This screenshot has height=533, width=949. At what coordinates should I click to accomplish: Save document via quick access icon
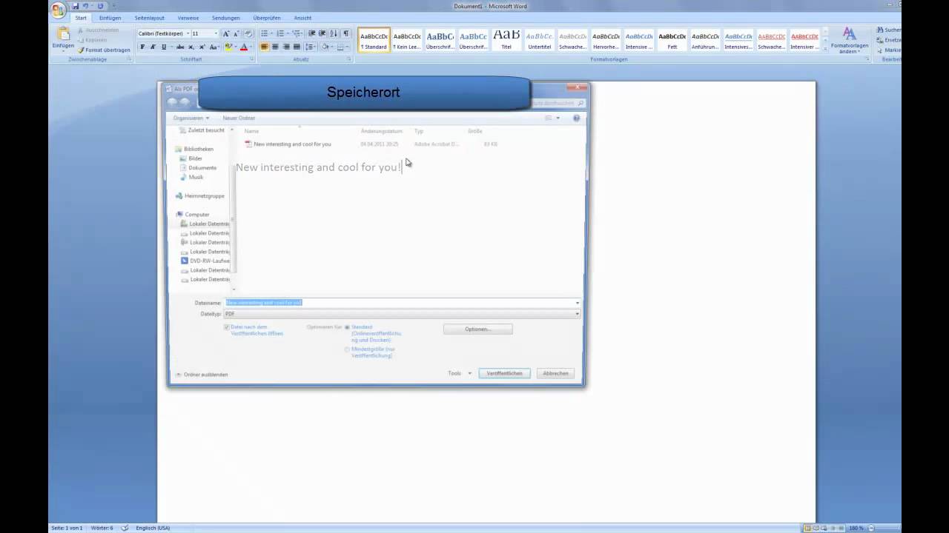pos(76,6)
